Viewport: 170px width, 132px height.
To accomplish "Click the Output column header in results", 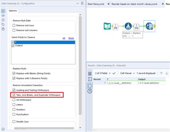I will (151, 79).
